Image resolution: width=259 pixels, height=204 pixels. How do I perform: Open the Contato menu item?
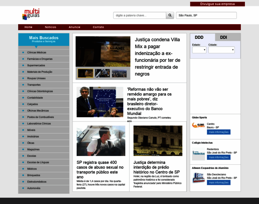(x=98, y=27)
